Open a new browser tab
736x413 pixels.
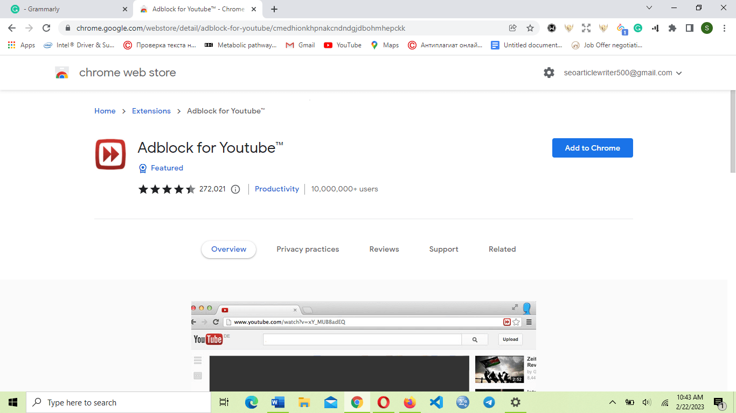[274, 9]
